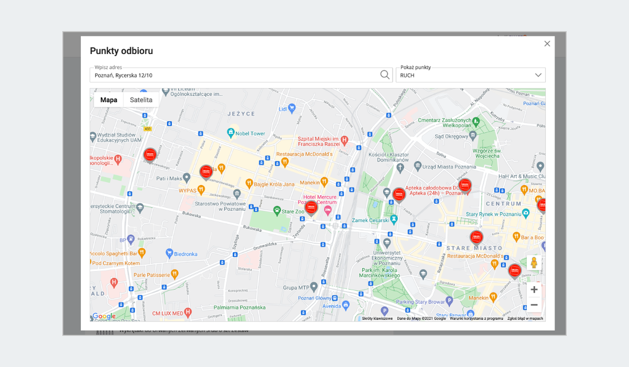Screen dimensions: 629x367
Task: Open the Pokaż punkty RUCH dropdown
Action: 471,75
